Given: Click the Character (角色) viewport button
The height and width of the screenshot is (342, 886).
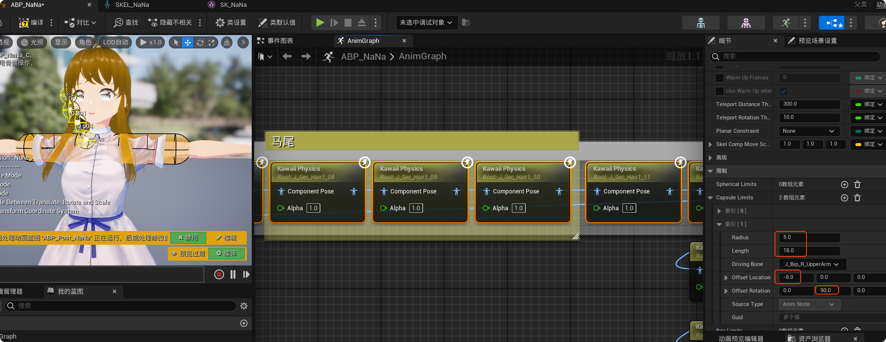Looking at the screenshot, I should pos(85,42).
